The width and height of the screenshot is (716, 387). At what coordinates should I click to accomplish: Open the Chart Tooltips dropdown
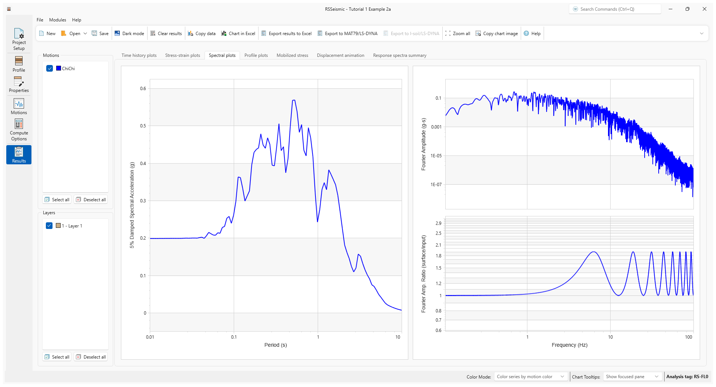633,377
